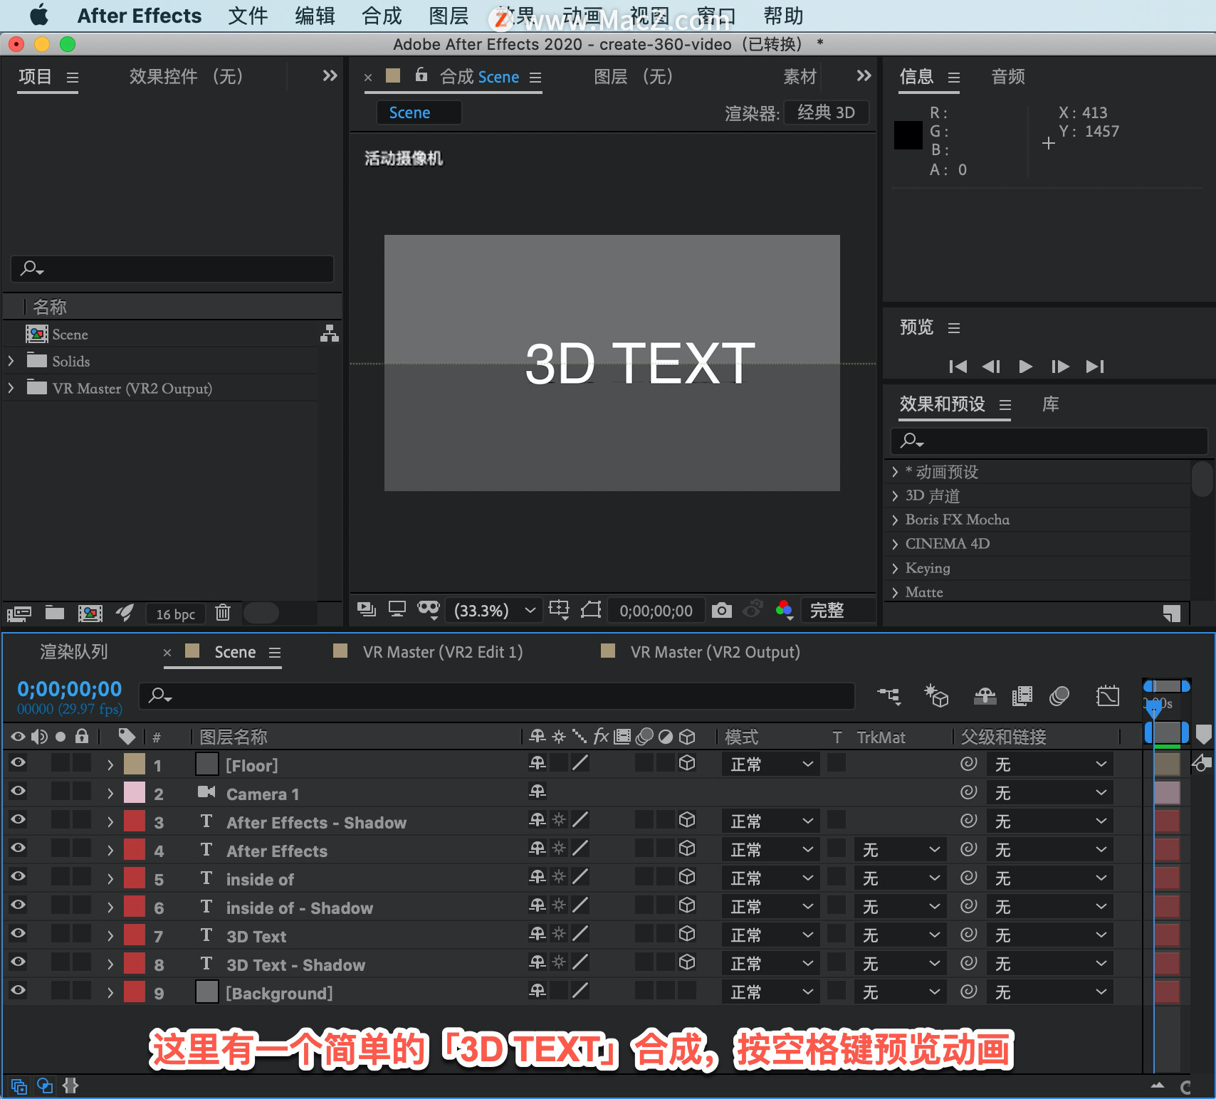Screen dimensions: 1216x1099
Task: Hide the 3D Text layer
Action: (x=18, y=934)
